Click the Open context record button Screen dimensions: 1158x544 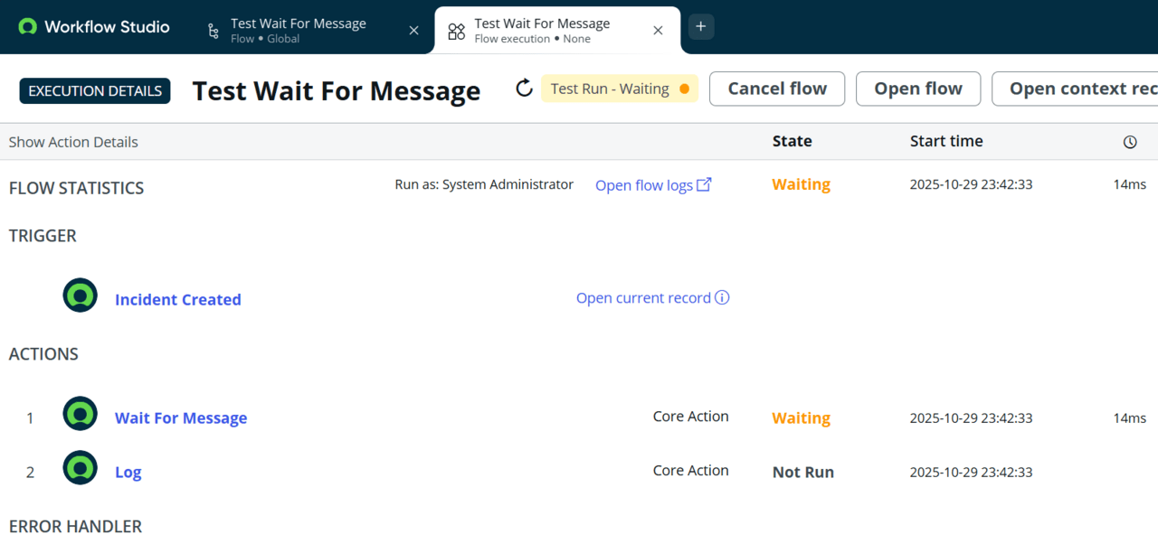[x=1077, y=89]
